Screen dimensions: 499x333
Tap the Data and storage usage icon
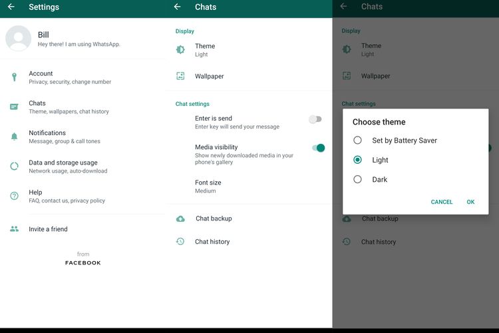(x=15, y=166)
